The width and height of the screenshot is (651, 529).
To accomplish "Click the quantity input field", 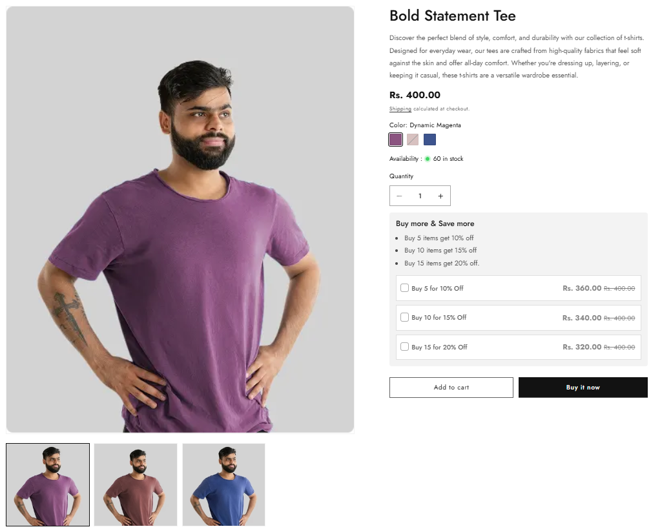I will click(420, 195).
